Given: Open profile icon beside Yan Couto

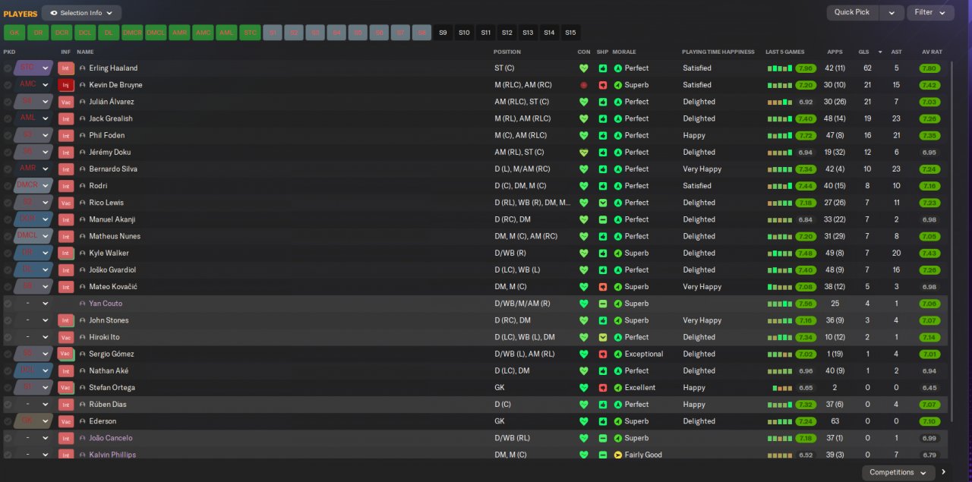Looking at the screenshot, I should coord(83,304).
